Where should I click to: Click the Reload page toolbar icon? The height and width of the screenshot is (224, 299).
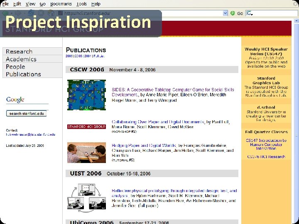pos(31,13)
